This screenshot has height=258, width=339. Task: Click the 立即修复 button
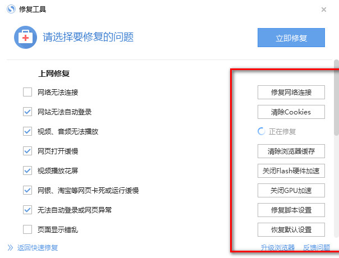[x=291, y=38]
